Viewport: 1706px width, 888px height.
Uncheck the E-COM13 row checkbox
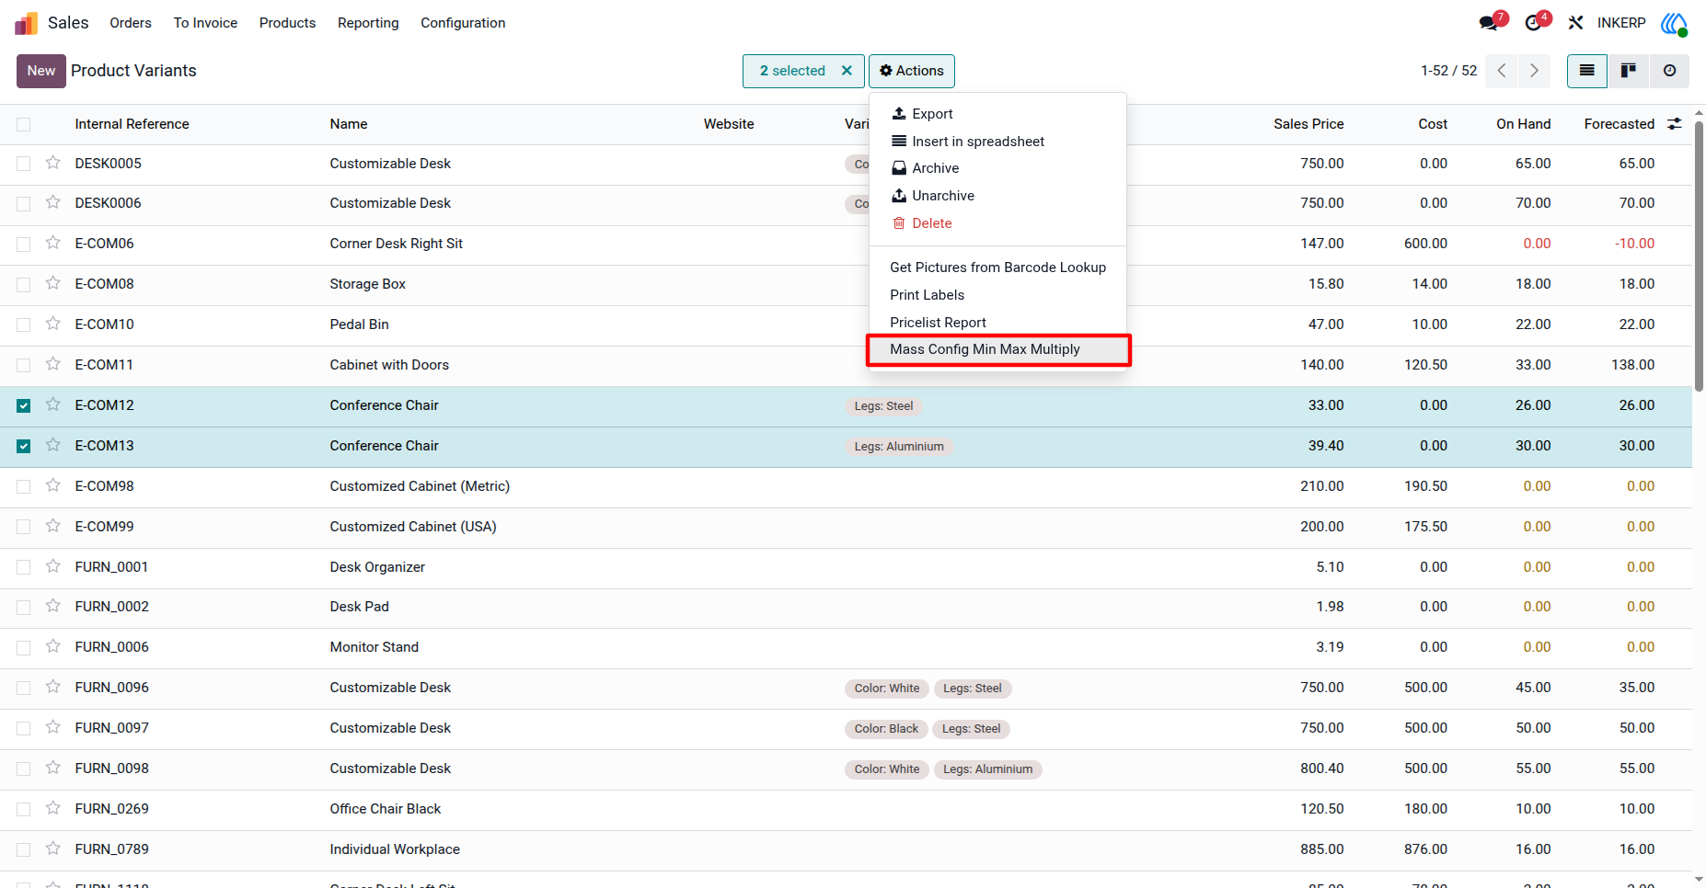(x=24, y=446)
